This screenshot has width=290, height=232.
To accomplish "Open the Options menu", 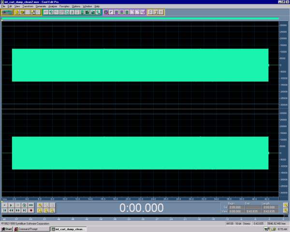I will (x=76, y=6).
